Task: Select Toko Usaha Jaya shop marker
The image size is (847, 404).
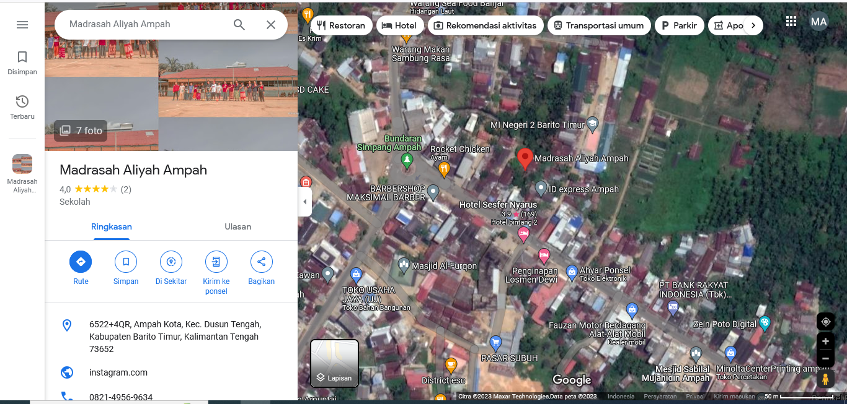Action: pos(356,274)
